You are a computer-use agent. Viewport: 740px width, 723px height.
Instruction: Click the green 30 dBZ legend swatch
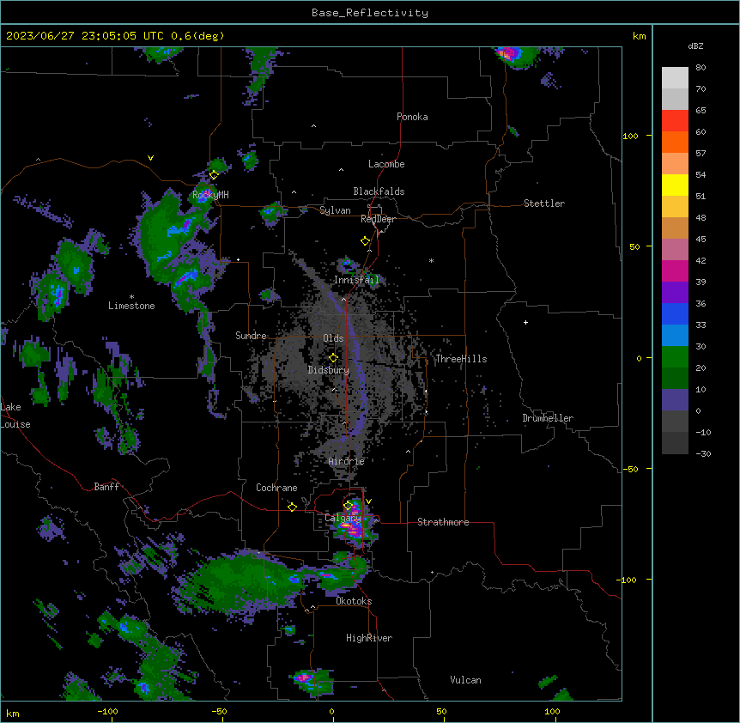click(675, 357)
